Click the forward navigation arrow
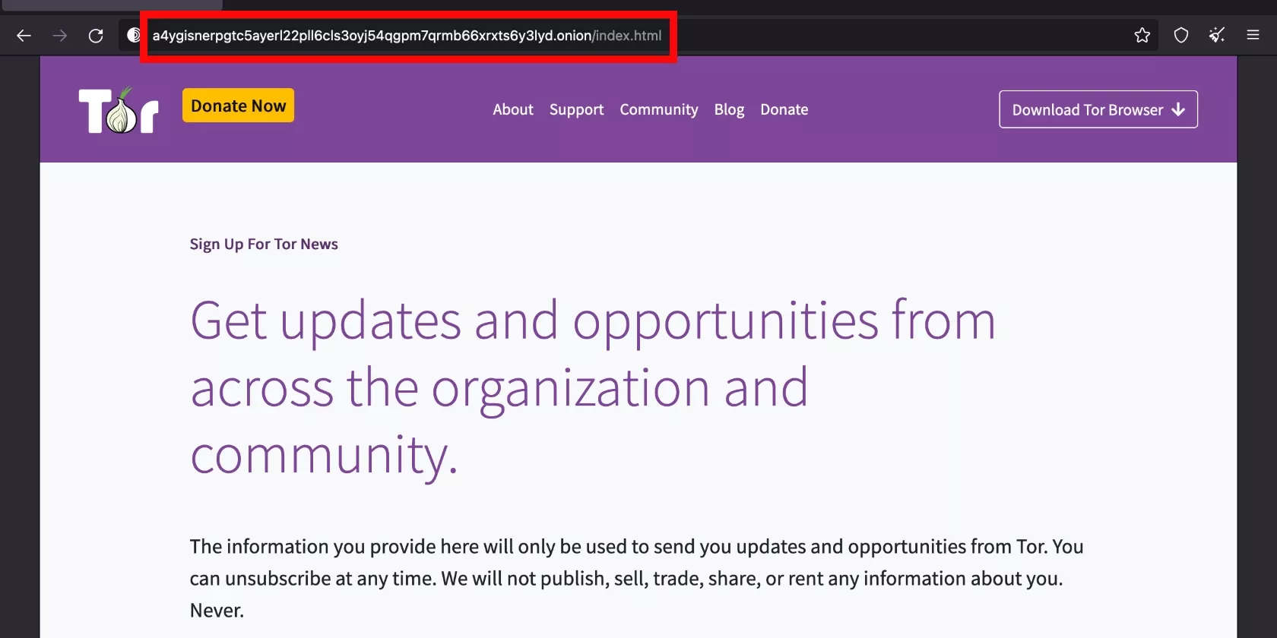The image size is (1277, 638). [60, 36]
